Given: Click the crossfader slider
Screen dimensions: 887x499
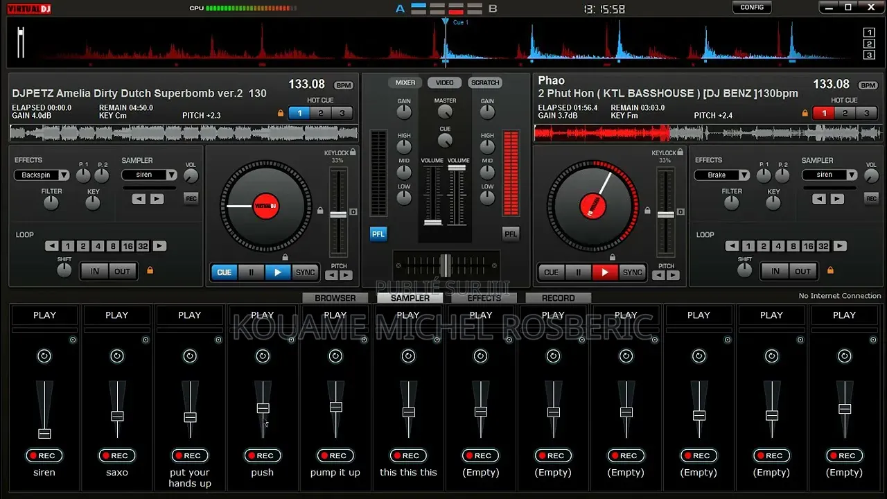Looking at the screenshot, I should click(446, 266).
